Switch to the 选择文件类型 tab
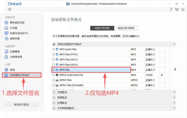This screenshot has height=118, width=187. click(102, 28)
